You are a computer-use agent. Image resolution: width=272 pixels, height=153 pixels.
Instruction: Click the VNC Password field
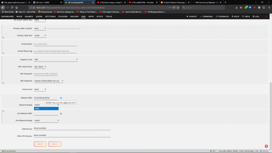click(46, 74)
